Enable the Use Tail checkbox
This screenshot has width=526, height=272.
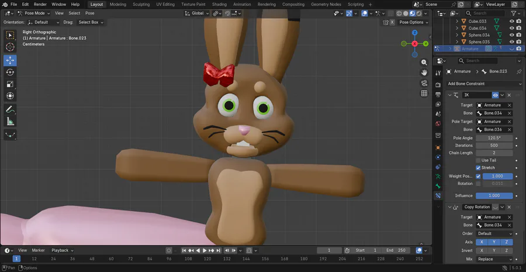pos(478,160)
